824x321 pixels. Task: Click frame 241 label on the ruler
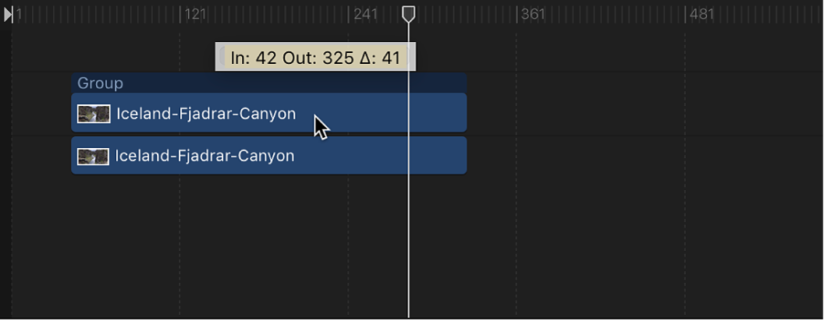(x=366, y=14)
